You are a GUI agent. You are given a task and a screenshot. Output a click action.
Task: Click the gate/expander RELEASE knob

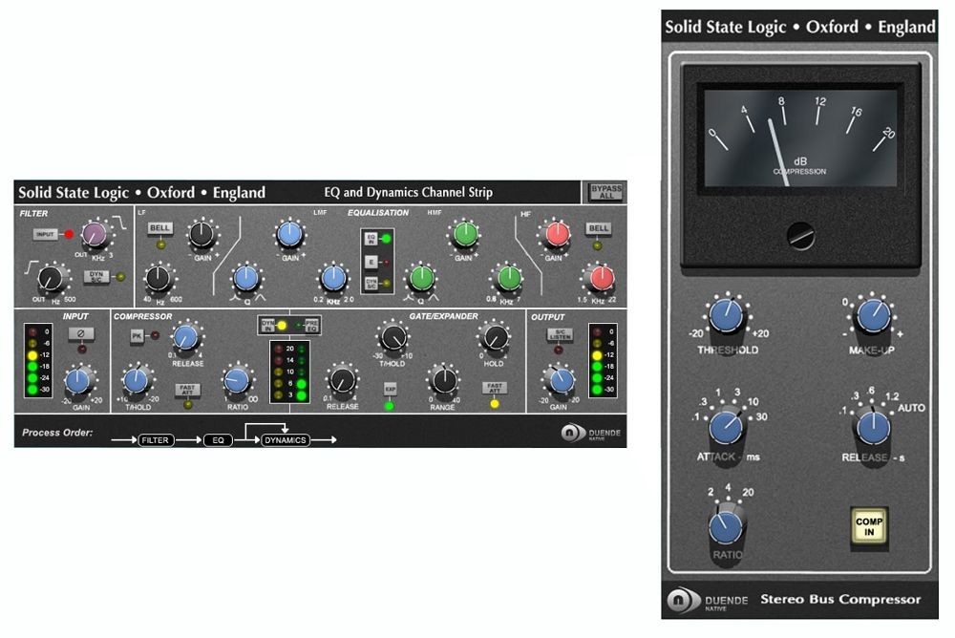click(x=342, y=381)
